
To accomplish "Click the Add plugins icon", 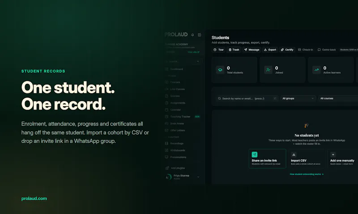I will [167, 168].
